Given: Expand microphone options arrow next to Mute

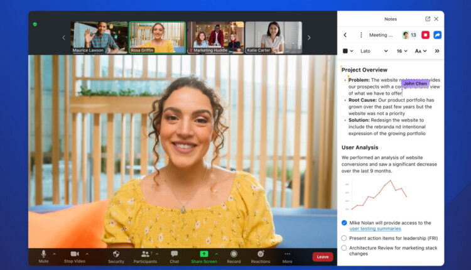Looking at the screenshot, I should 54,254.
